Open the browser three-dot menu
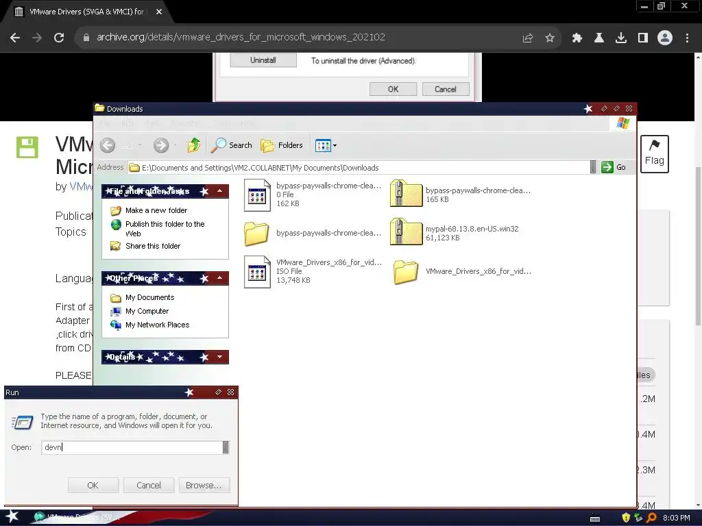 click(x=687, y=38)
